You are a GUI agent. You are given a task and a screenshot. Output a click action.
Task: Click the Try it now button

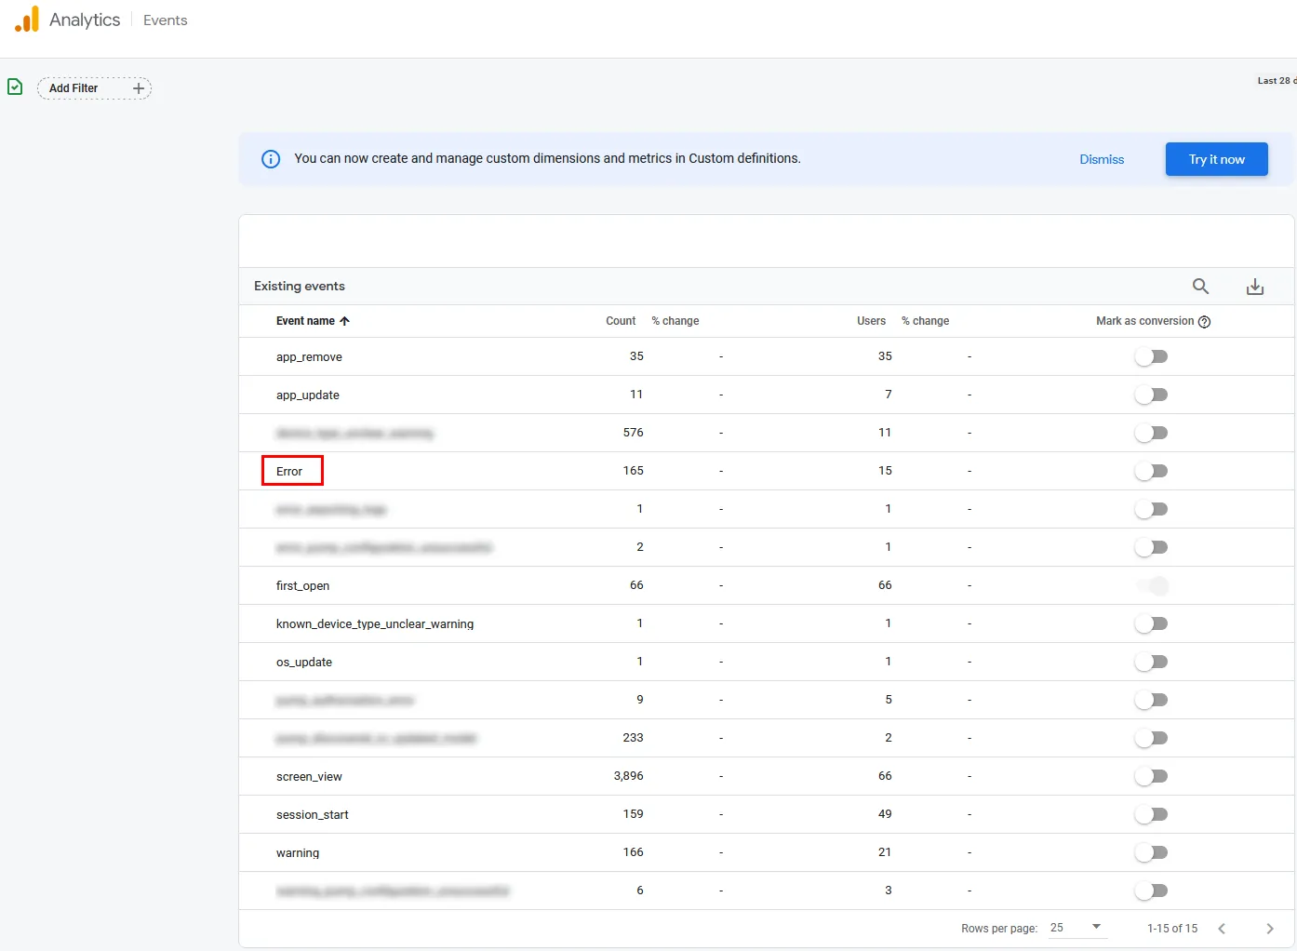1216,159
